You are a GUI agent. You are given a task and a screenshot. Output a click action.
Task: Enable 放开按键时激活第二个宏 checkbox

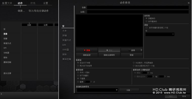[x=146, y=28]
